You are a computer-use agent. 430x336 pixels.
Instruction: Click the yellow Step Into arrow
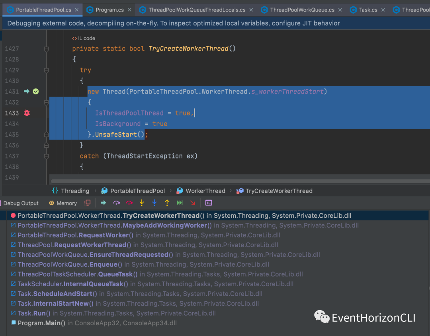pos(142,203)
